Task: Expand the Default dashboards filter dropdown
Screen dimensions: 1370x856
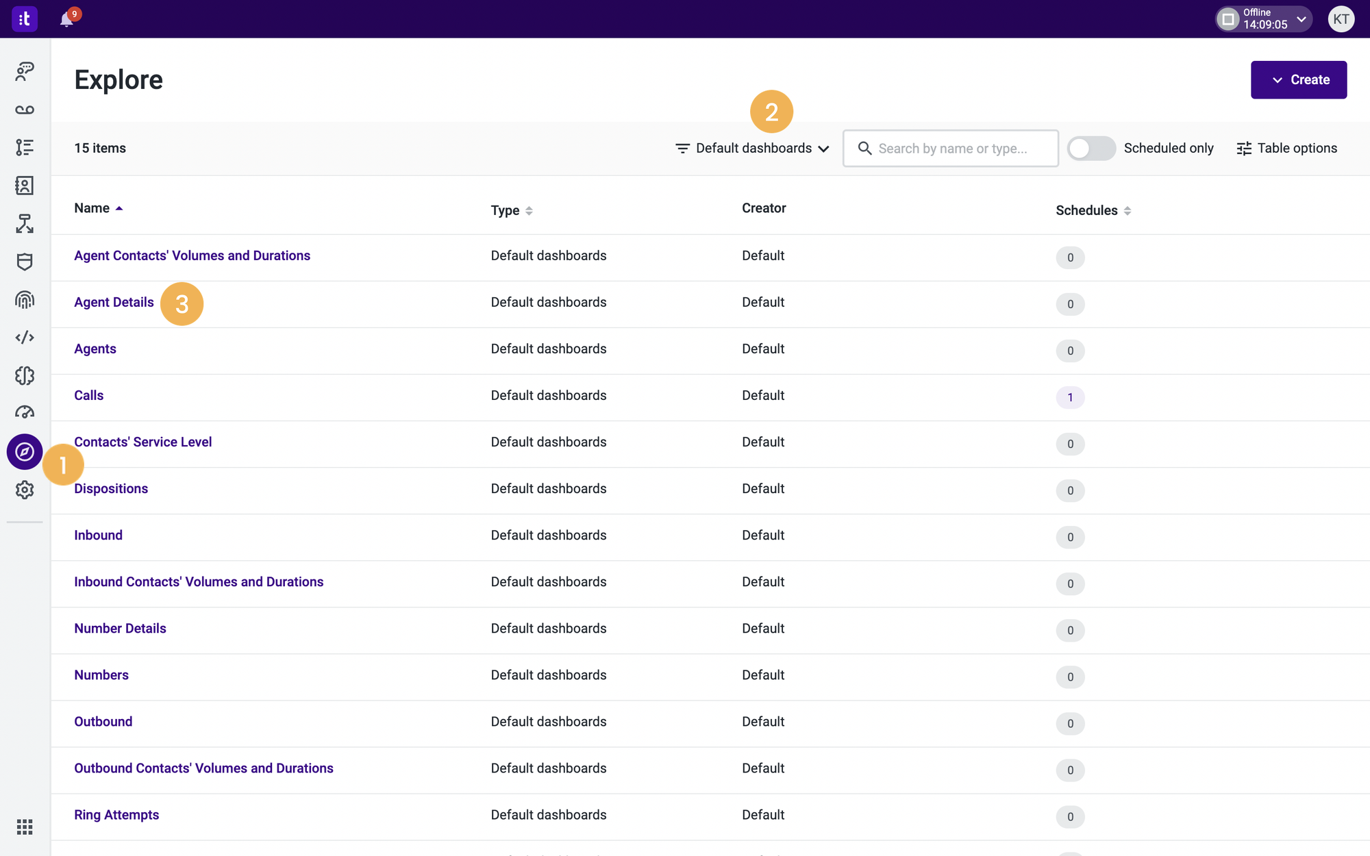Action: click(x=752, y=149)
